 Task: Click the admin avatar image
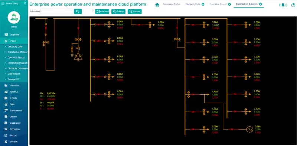14,17
